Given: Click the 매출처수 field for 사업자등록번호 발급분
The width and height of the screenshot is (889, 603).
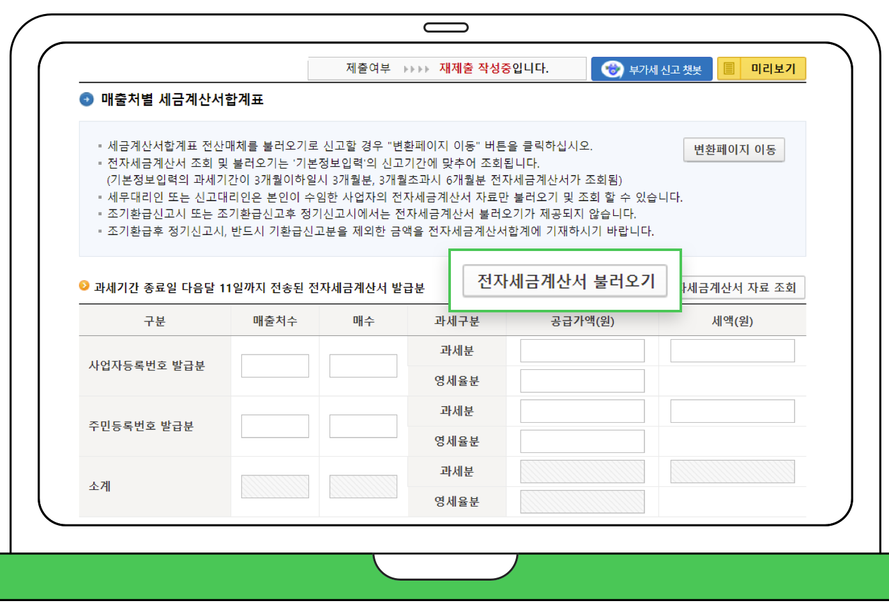Looking at the screenshot, I should [275, 365].
